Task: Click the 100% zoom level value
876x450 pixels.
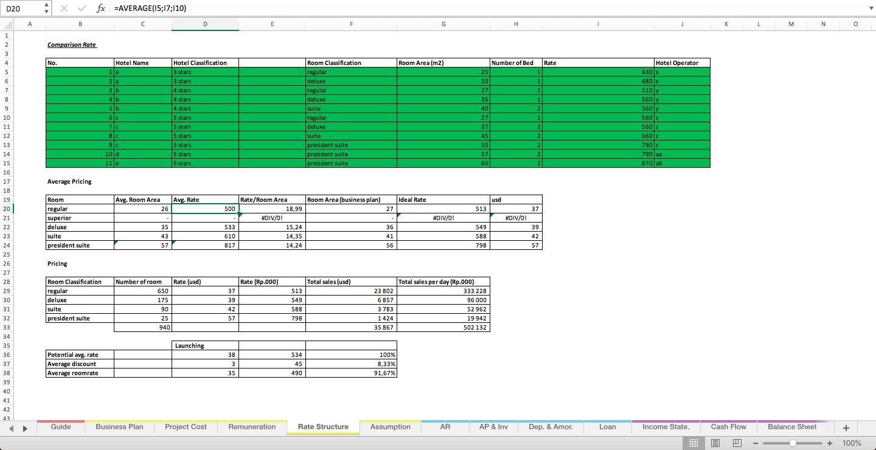Action: (852, 443)
